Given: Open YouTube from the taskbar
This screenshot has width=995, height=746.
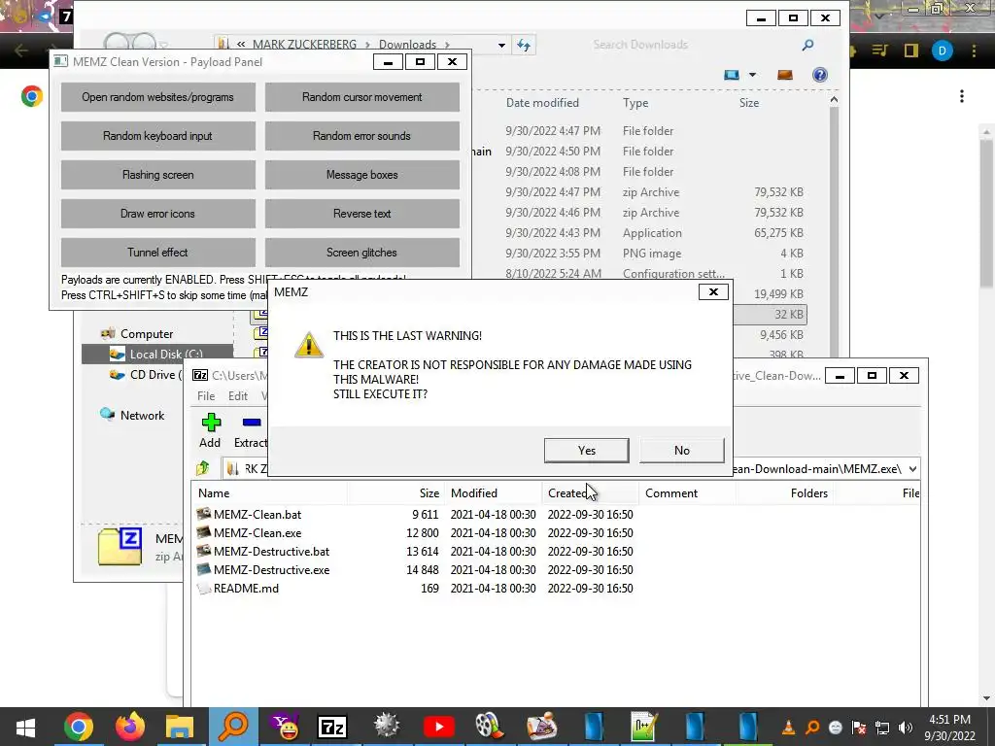Looking at the screenshot, I should [x=438, y=727].
